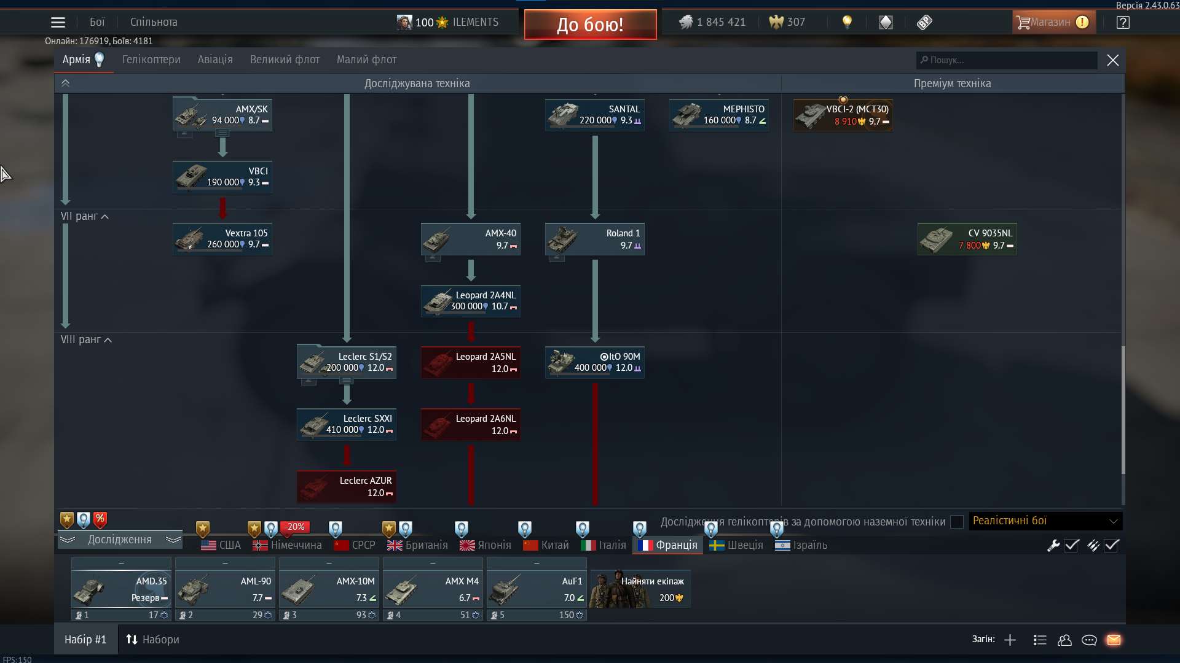Screen dimensions: 1180x663
Task: Expand the AMX/SK group list icon
Action: (222, 133)
